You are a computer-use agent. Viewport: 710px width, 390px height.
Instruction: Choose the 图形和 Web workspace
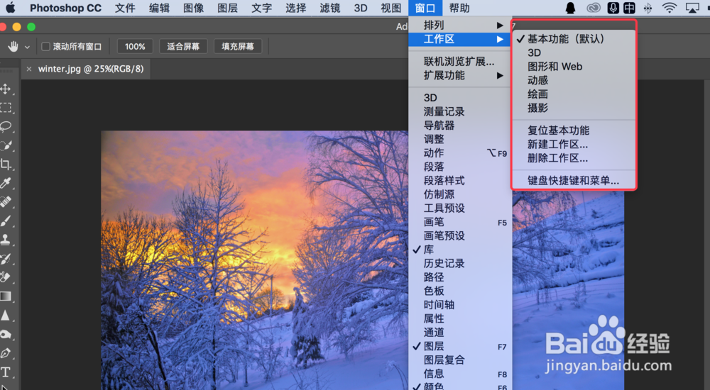(574, 67)
